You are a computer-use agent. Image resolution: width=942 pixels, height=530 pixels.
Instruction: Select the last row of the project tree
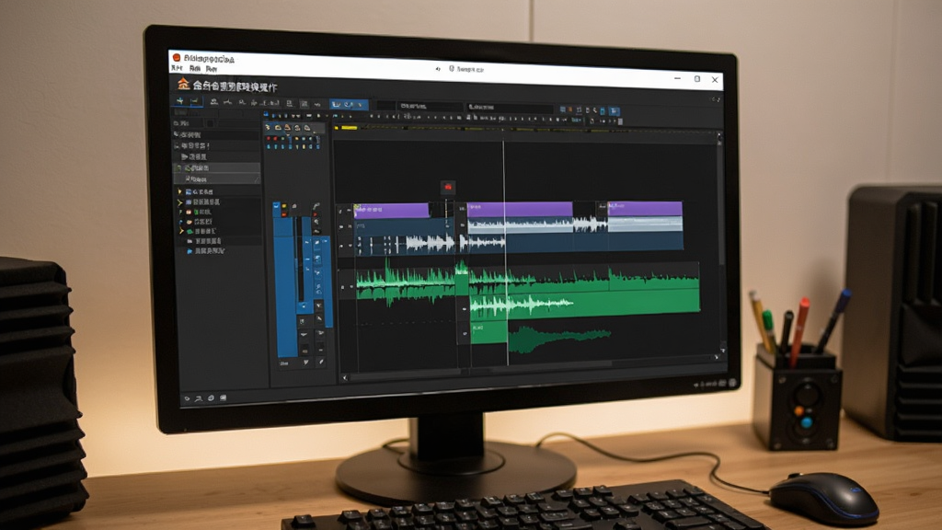[x=205, y=251]
